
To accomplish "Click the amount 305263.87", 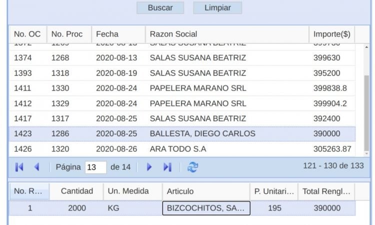I will point(332,149).
